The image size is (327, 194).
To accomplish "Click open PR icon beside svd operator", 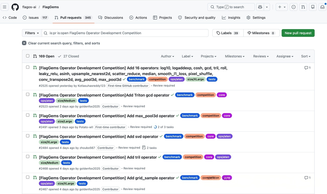I will point(35,136).
